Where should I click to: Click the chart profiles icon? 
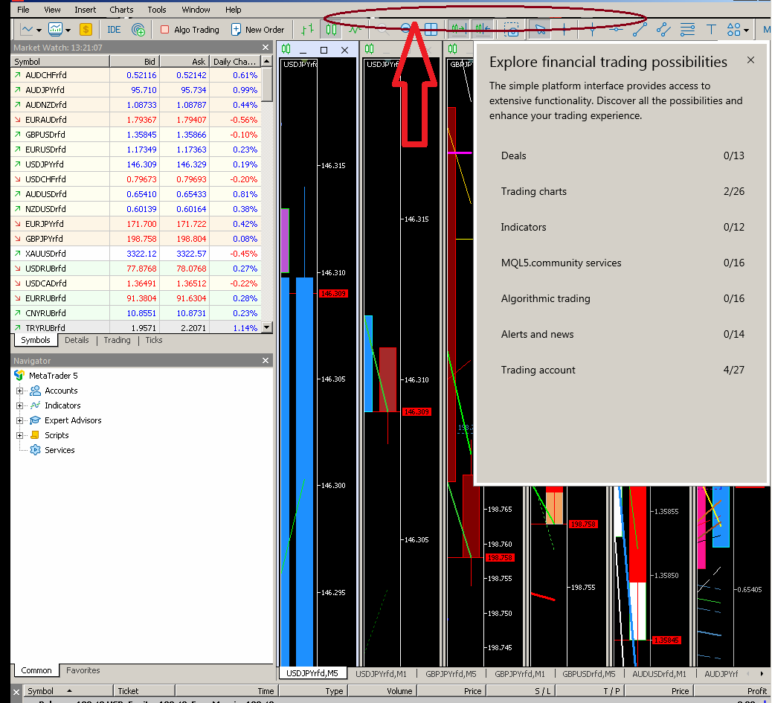click(55, 30)
